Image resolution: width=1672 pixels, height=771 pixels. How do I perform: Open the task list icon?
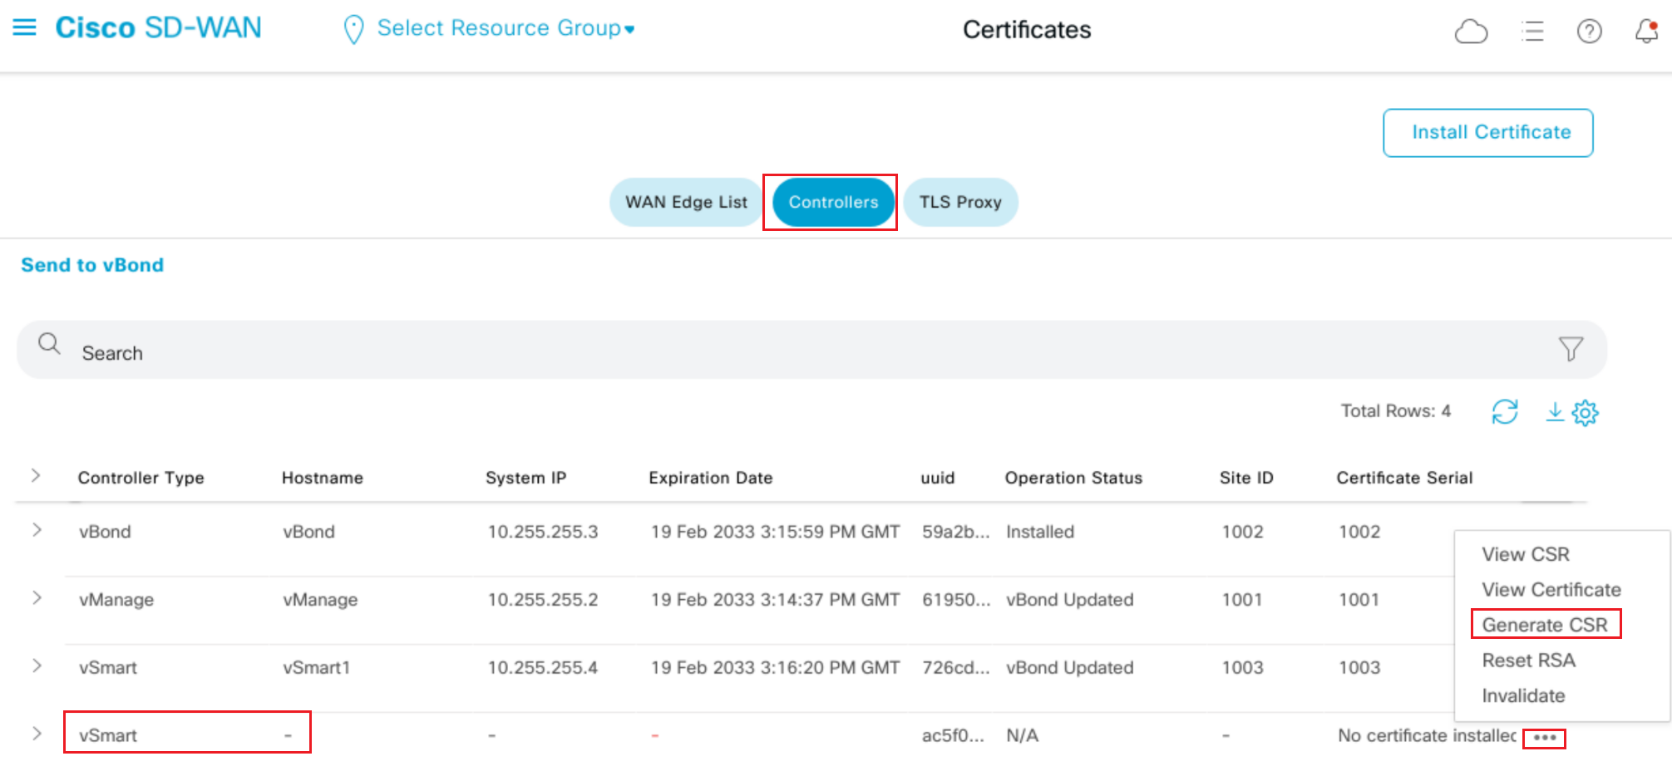click(1531, 32)
